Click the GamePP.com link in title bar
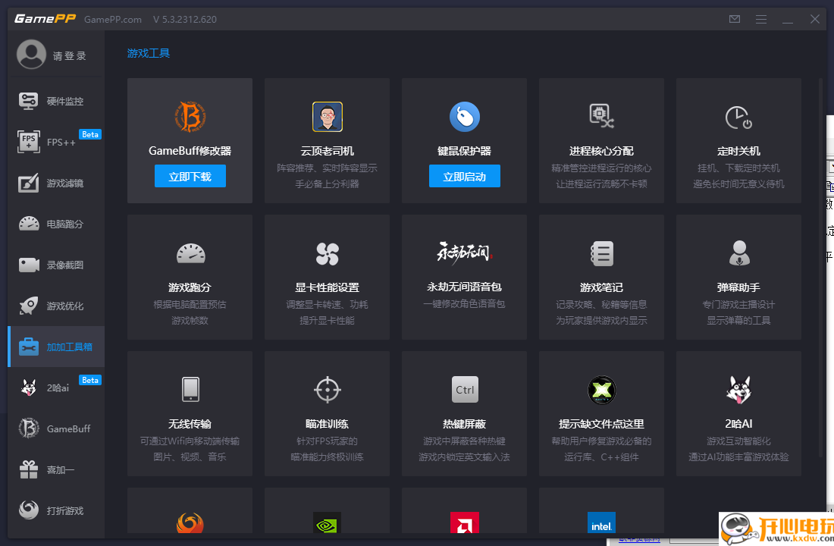This screenshot has height=546, width=834. pyautogui.click(x=113, y=20)
